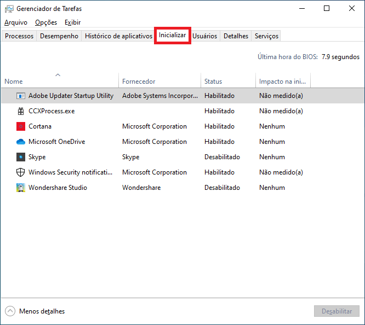Click the Microsoft OneDrive cloud icon
The width and height of the screenshot is (365, 325).
click(x=21, y=142)
